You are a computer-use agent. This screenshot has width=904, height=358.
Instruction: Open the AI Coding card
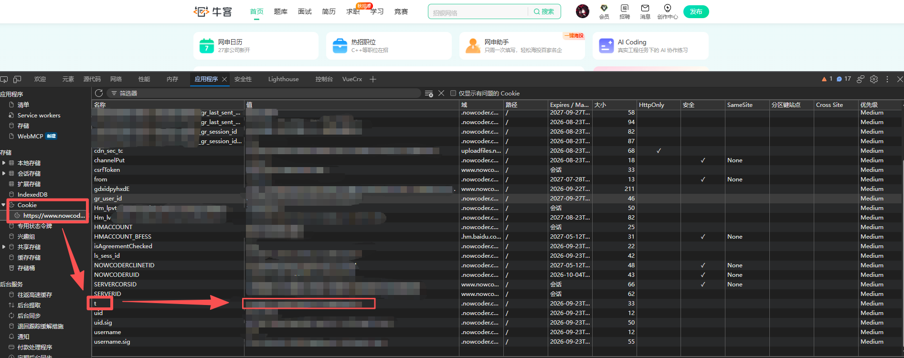(x=650, y=46)
